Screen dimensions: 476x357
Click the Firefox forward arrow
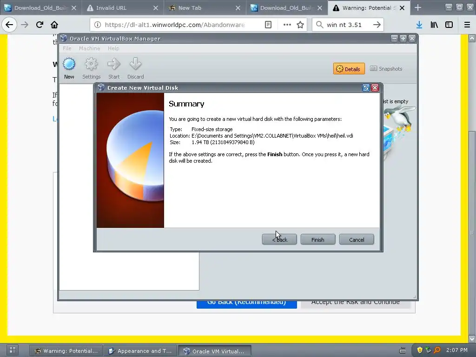click(25, 25)
